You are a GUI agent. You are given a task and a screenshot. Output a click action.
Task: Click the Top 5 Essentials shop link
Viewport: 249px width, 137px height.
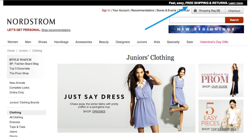223,129
